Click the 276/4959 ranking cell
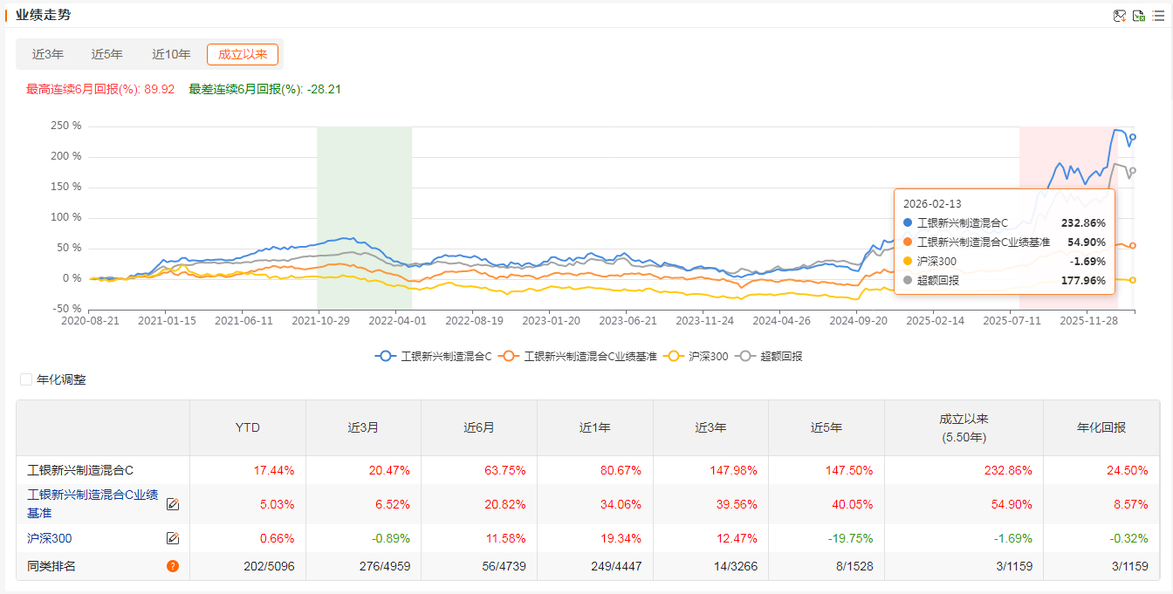Viewport: 1173px width, 594px height. click(385, 566)
